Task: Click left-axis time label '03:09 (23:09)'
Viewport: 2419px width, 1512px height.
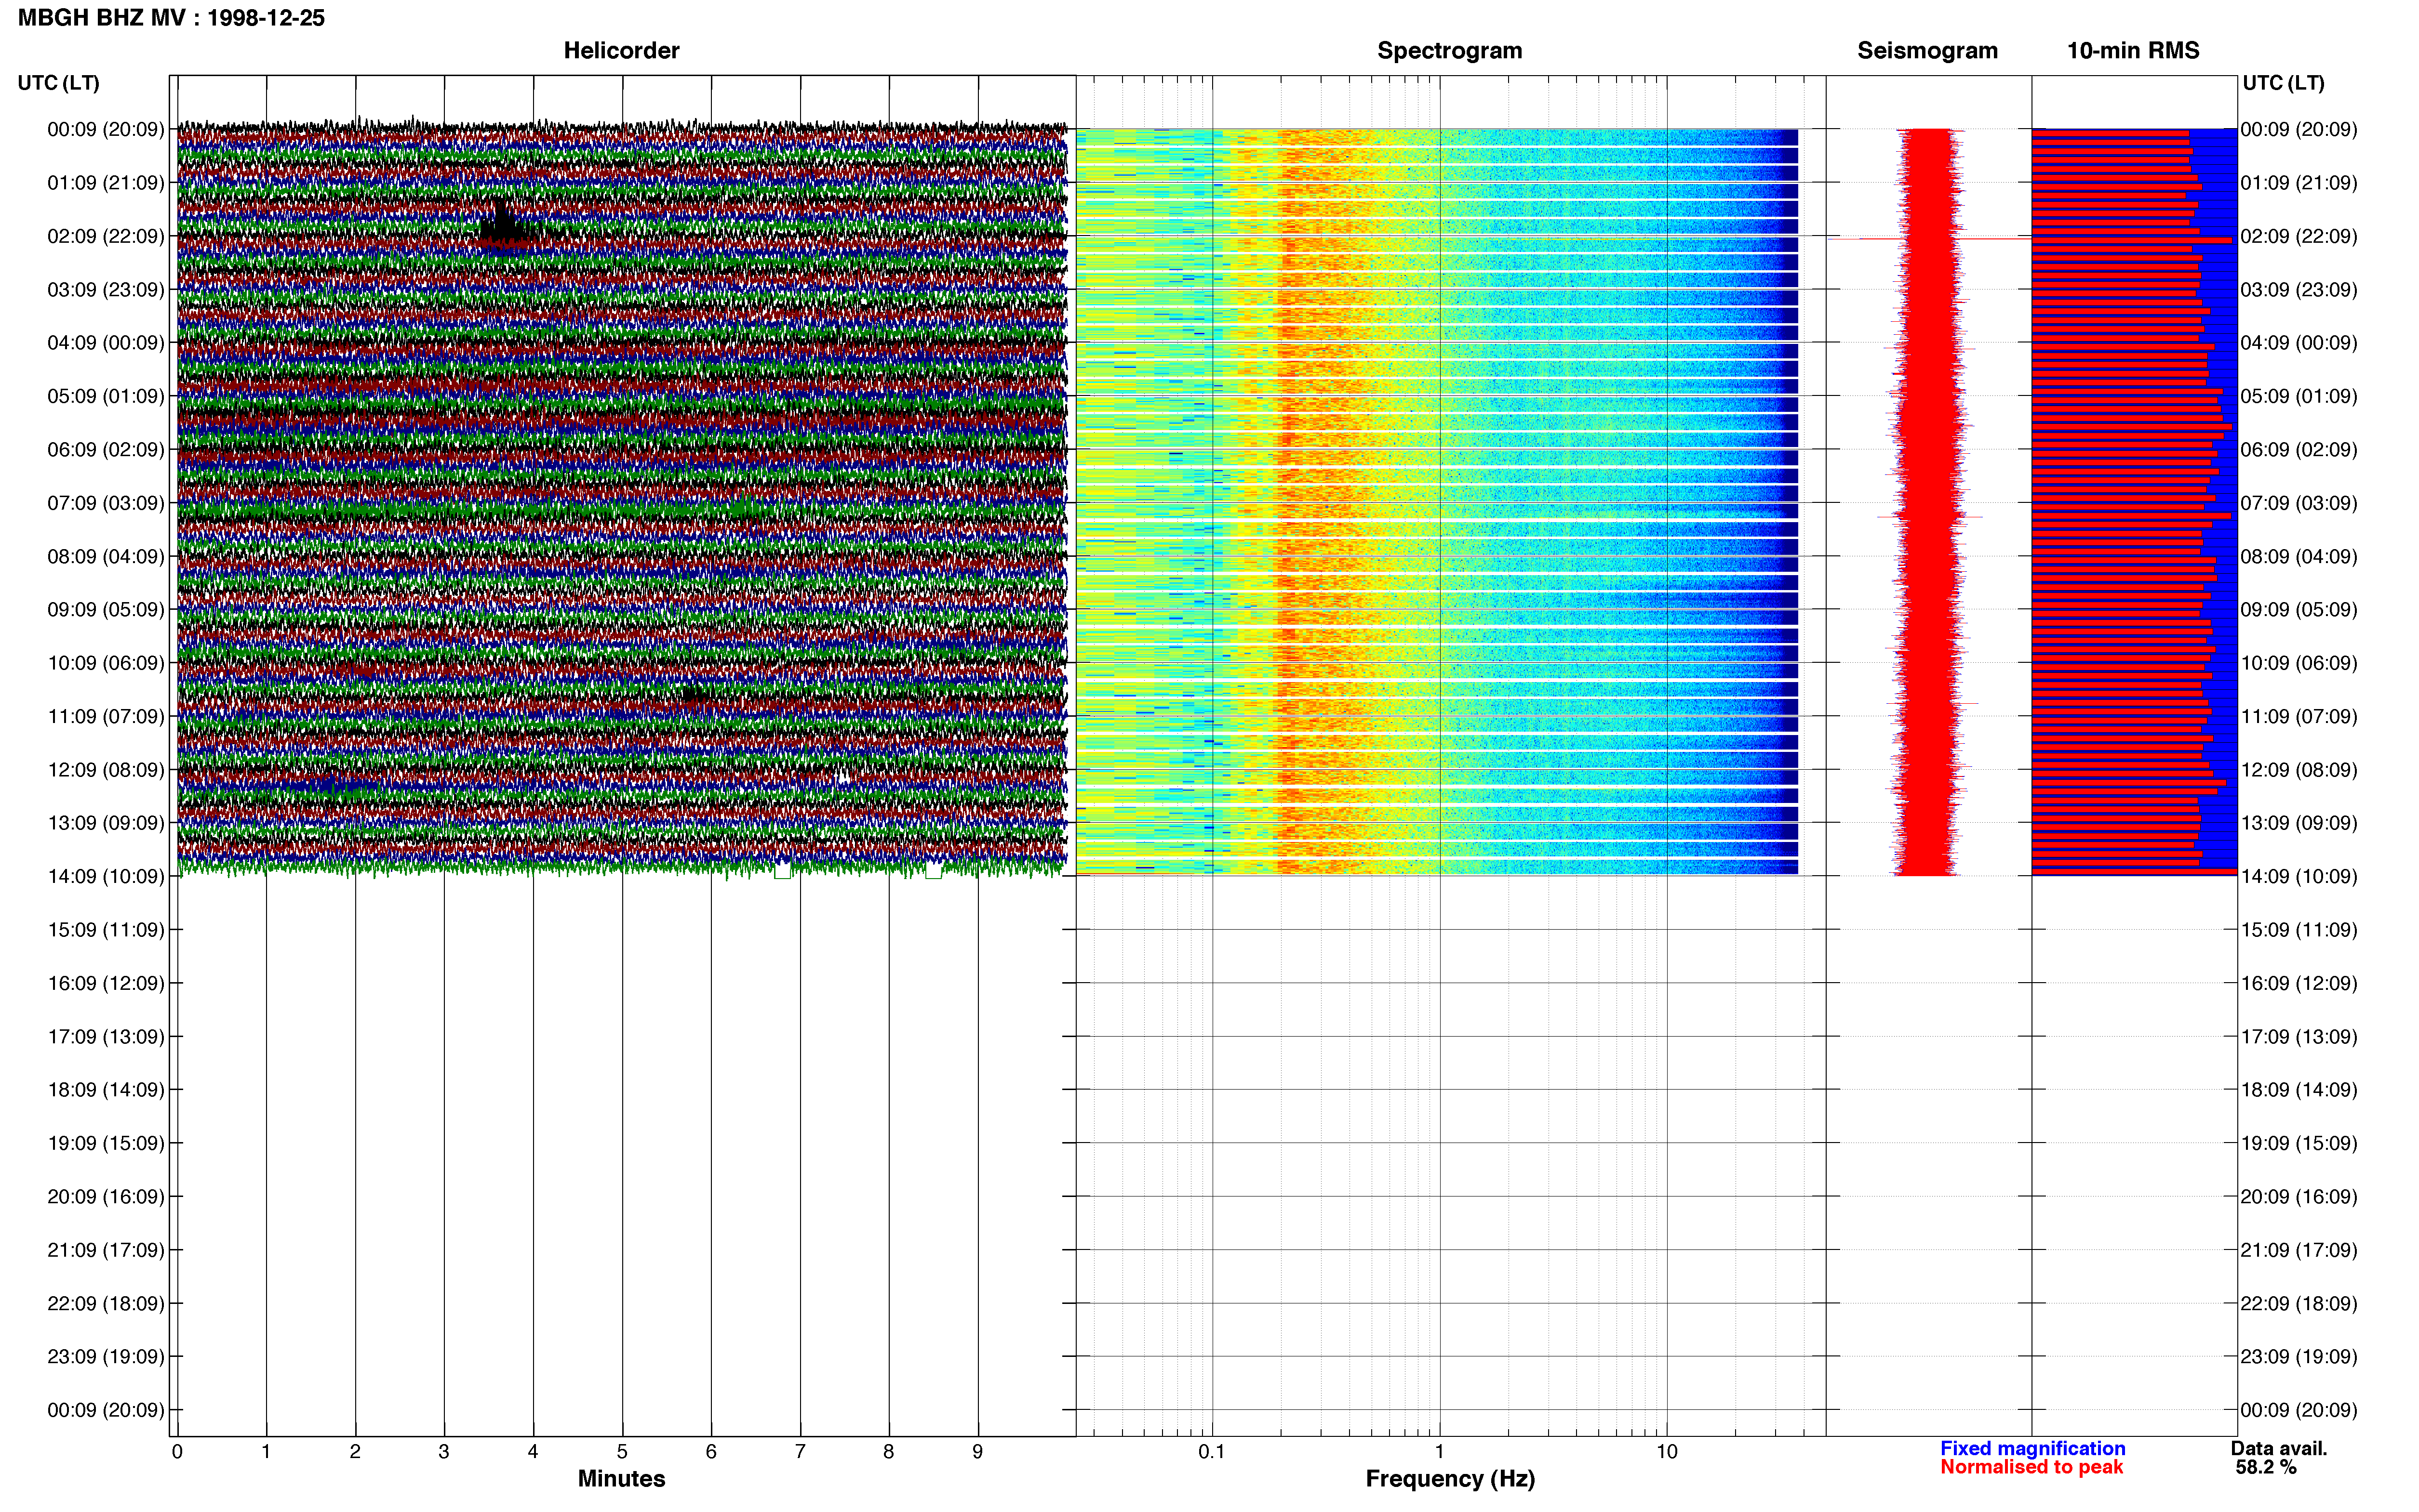Action: click(106, 290)
